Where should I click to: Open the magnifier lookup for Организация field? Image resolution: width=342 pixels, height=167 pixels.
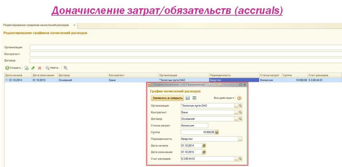point(240,106)
